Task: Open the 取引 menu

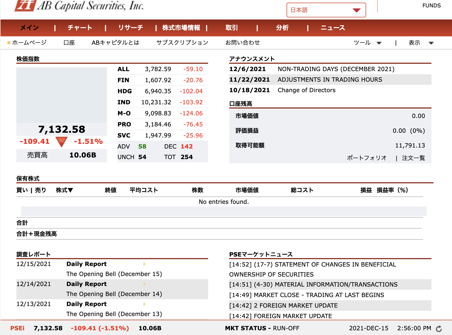Action: 232,28
